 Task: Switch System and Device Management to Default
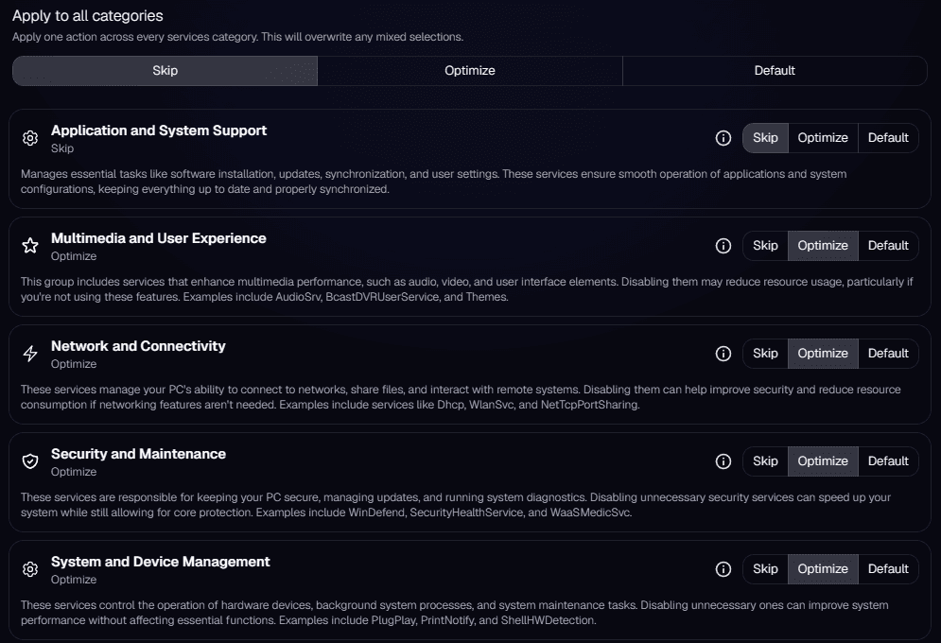[x=888, y=569]
